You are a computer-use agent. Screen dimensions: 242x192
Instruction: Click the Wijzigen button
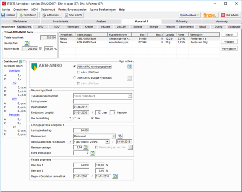tap(229, 42)
